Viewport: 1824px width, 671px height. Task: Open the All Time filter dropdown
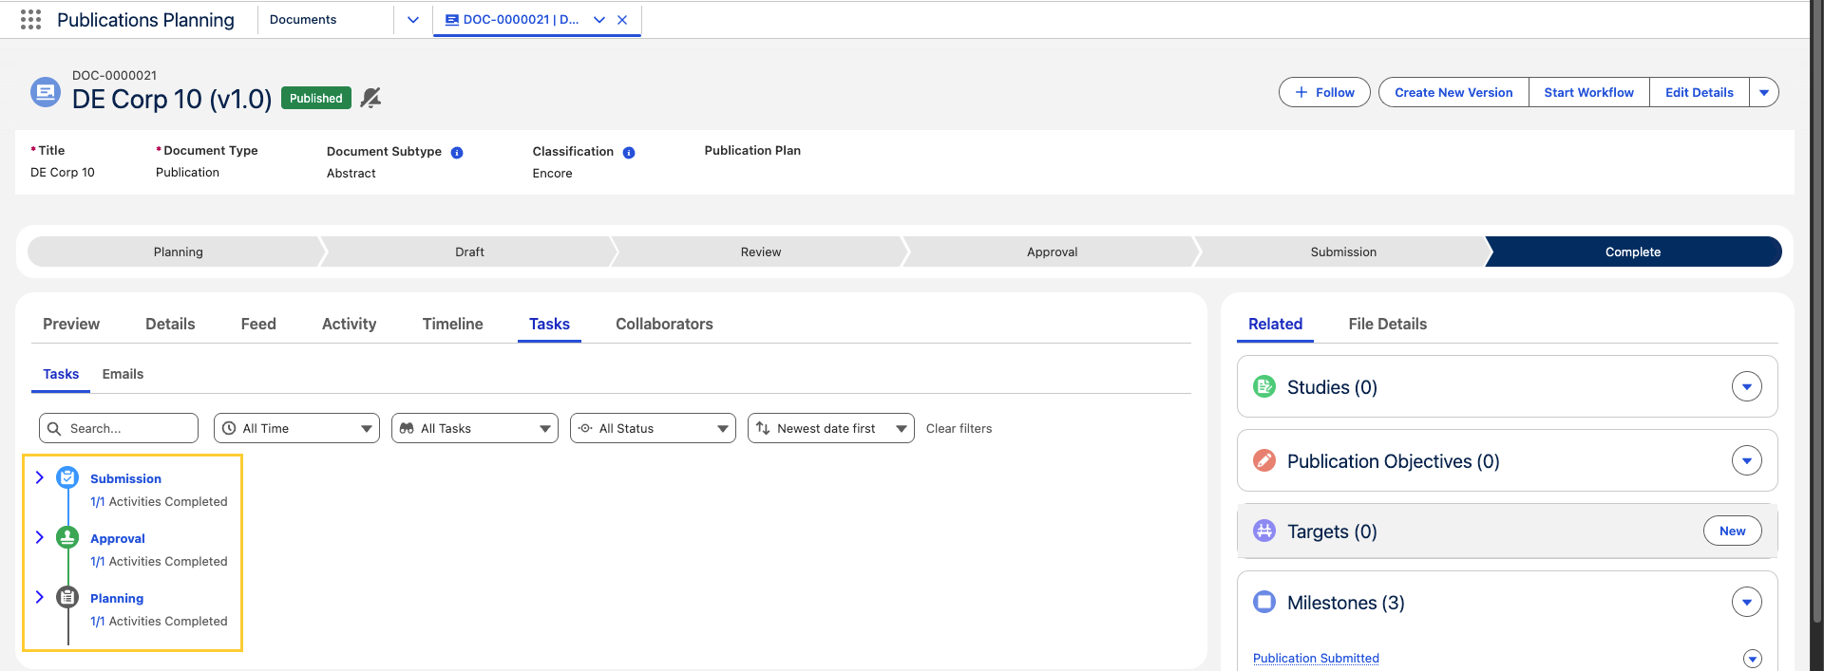(x=367, y=429)
